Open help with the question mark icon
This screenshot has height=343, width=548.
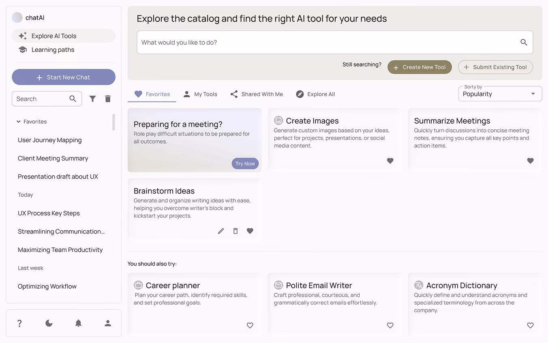tap(19, 323)
